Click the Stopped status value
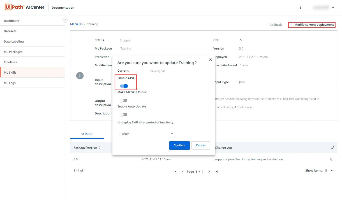Viewport: 342px width, 204px height. (126, 40)
